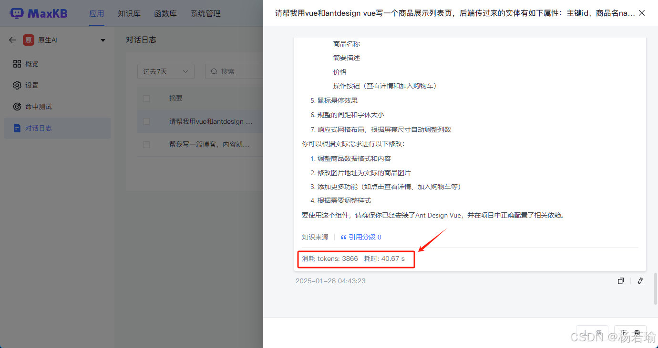Click the line 根据需要调整样式

[344, 200]
